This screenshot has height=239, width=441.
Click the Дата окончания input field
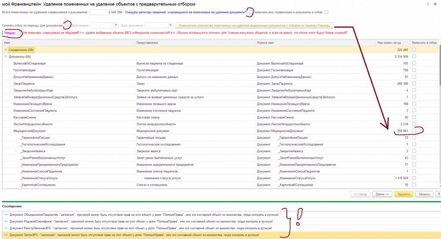tap(156, 25)
